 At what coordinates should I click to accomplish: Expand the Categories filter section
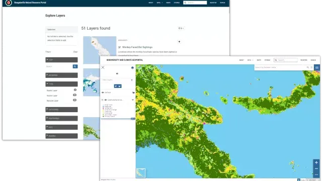61,110
